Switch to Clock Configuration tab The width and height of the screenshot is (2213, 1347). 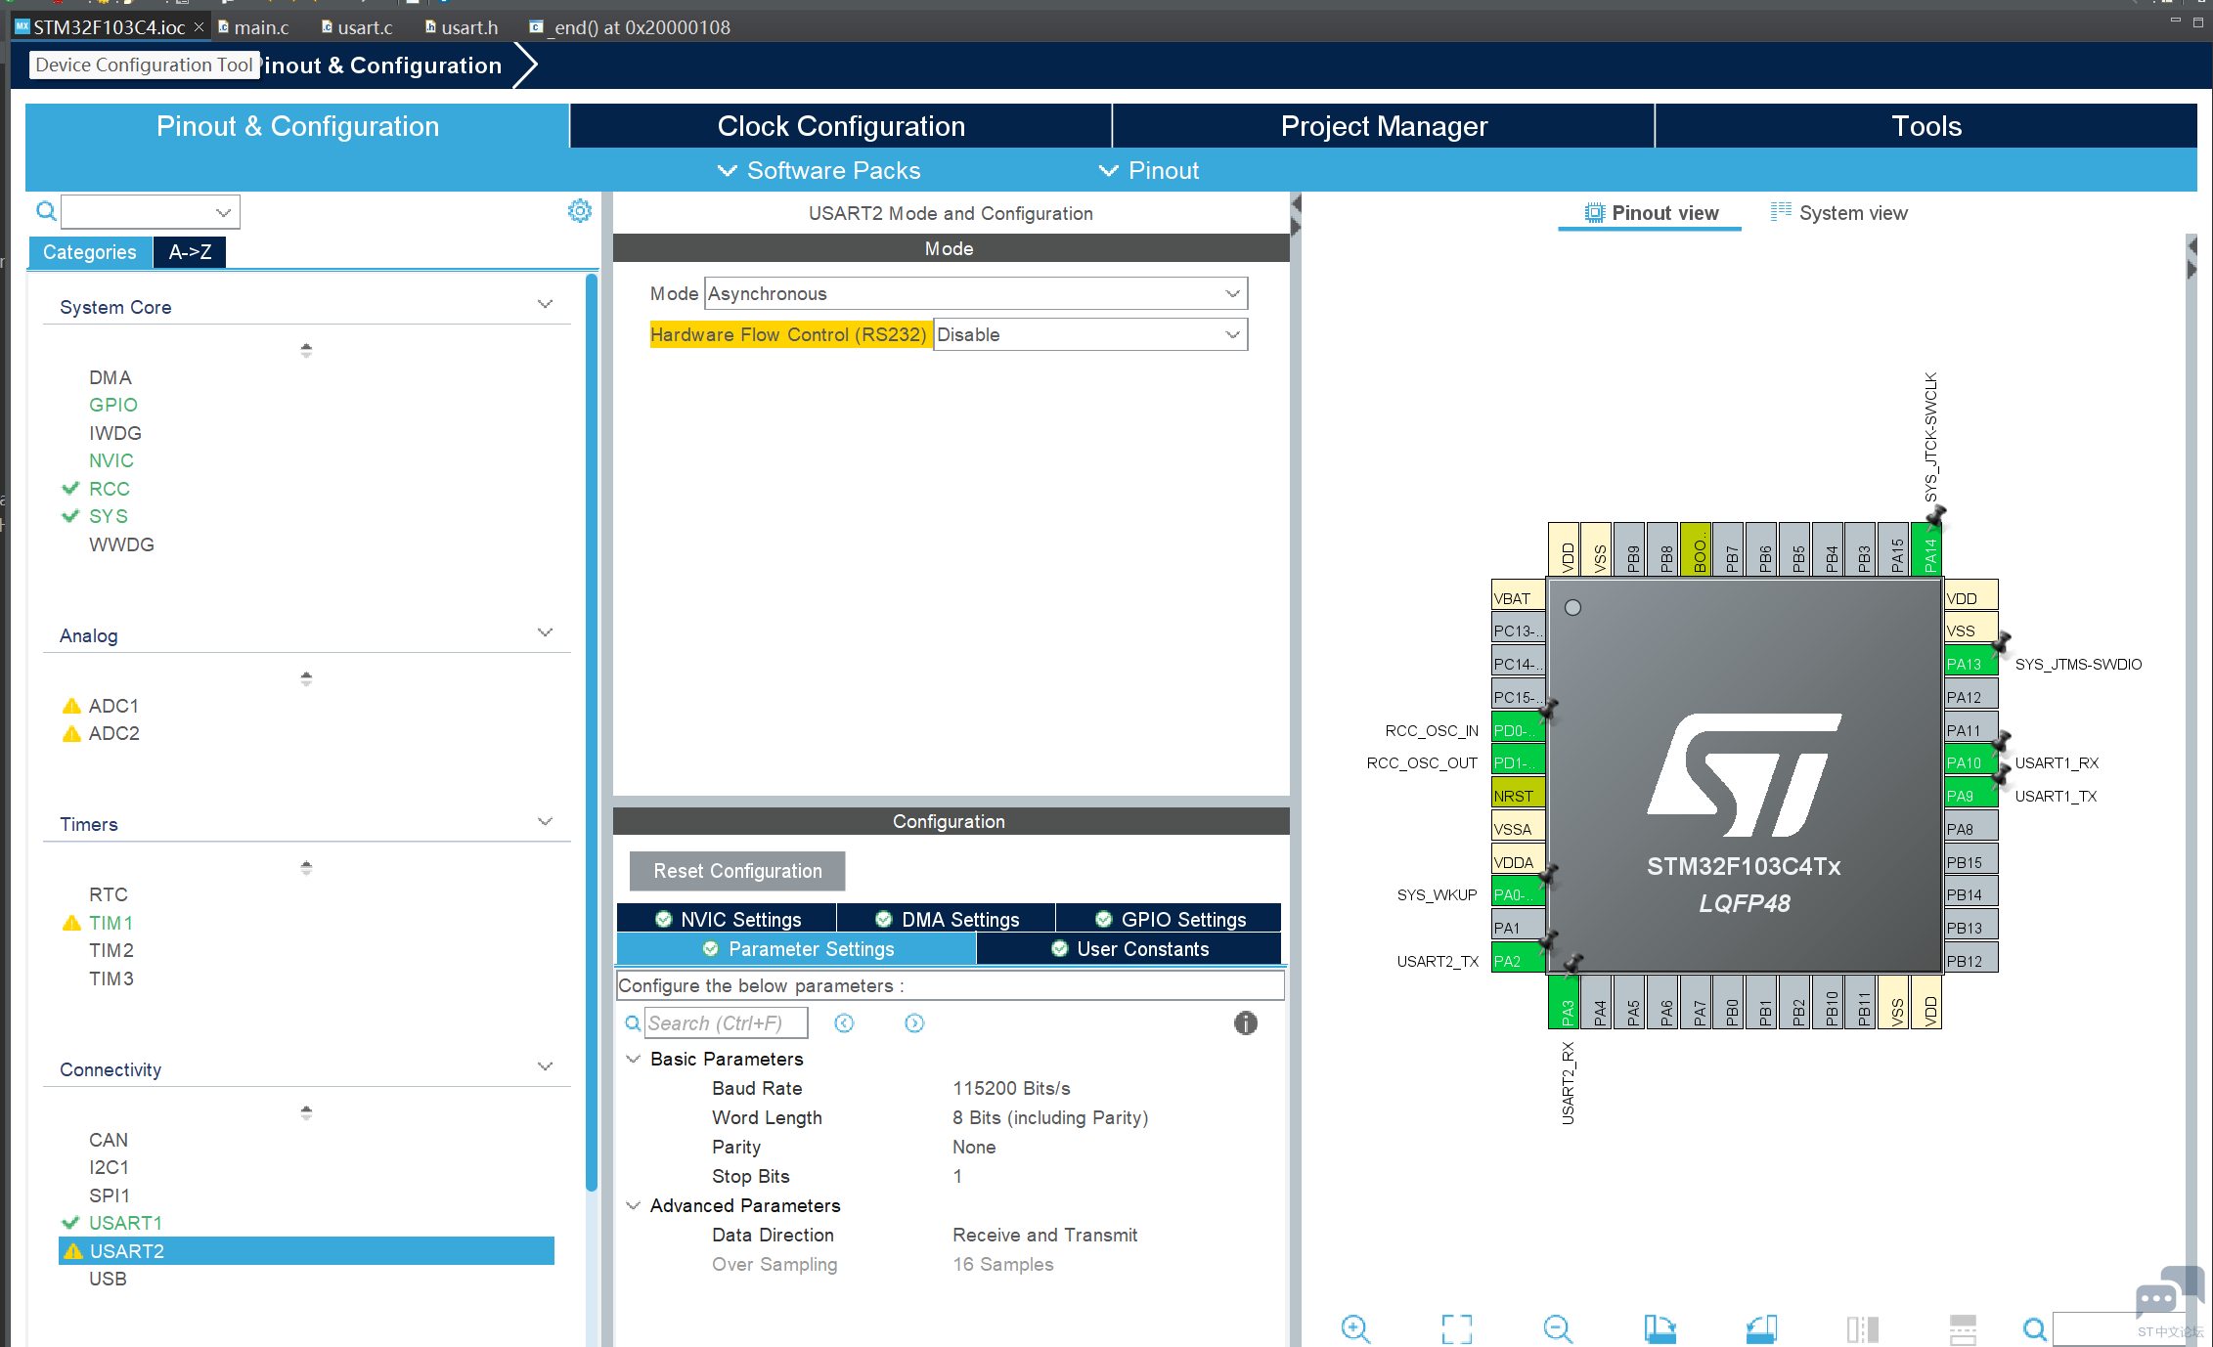[840, 126]
